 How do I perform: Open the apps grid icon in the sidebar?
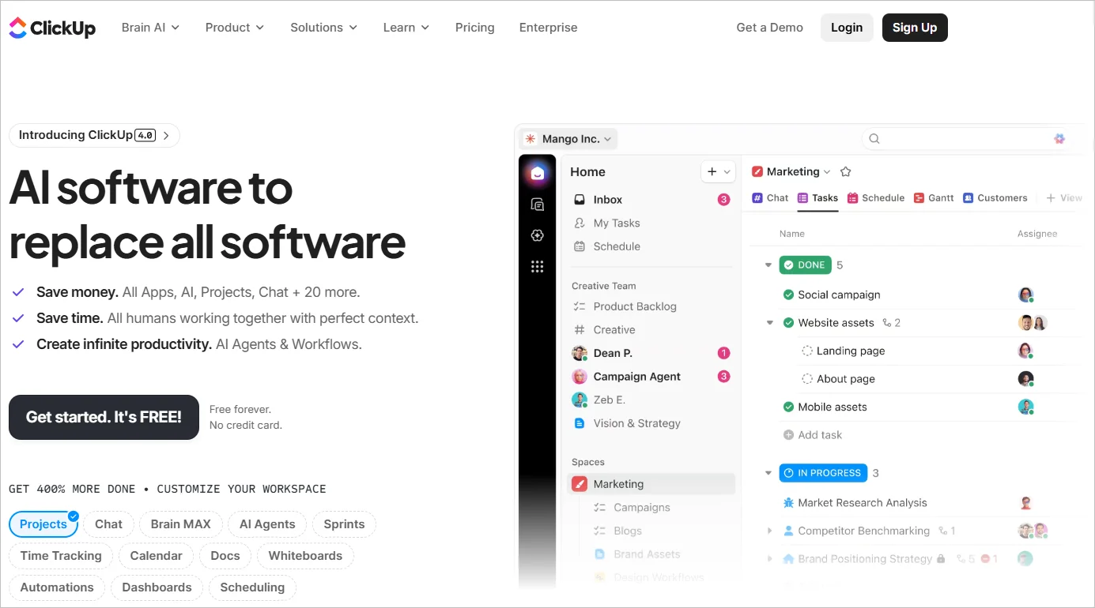(538, 266)
